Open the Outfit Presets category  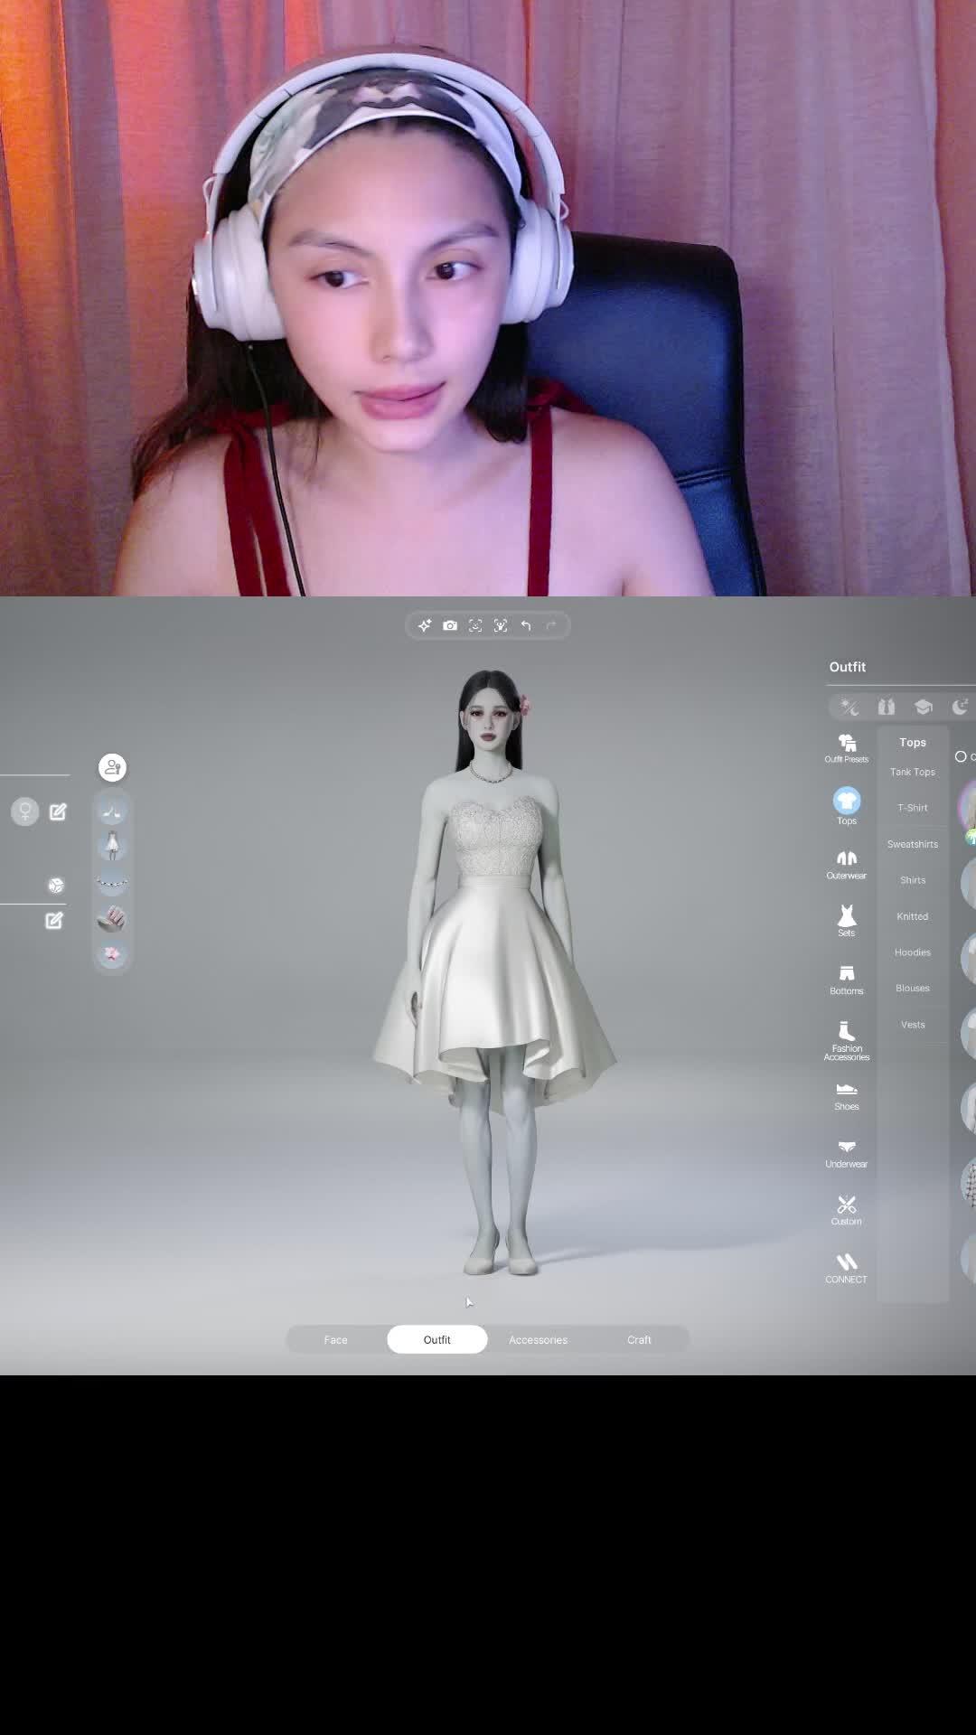coord(846,748)
